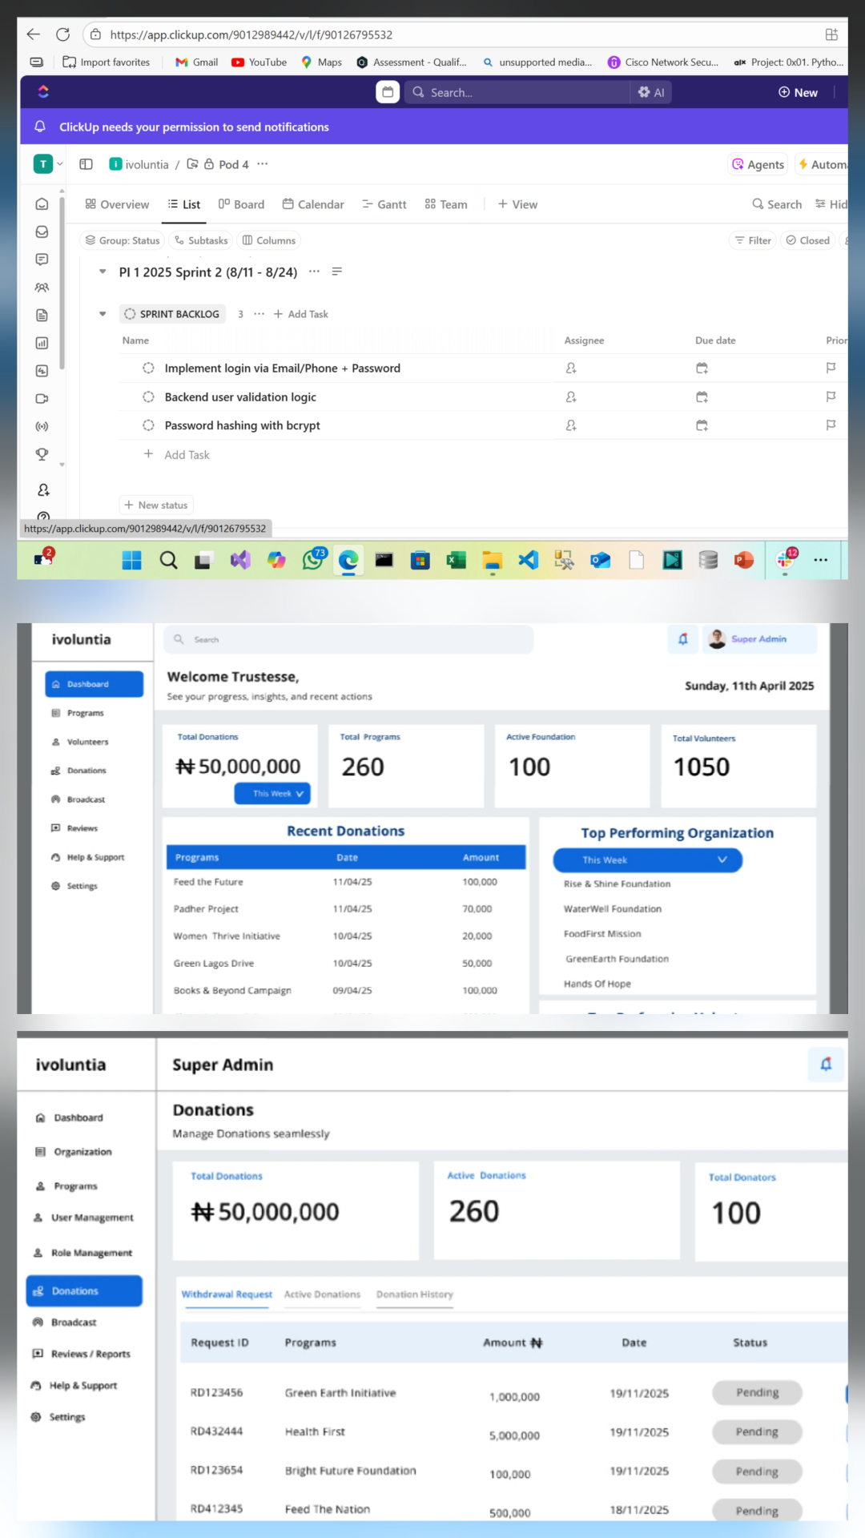Switch to the Calendar view tab
This screenshot has width=865, height=1538.
coord(313,204)
